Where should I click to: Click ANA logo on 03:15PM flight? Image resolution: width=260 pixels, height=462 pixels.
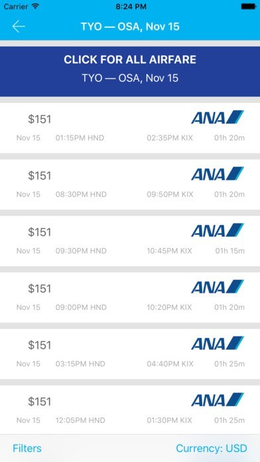point(218,343)
